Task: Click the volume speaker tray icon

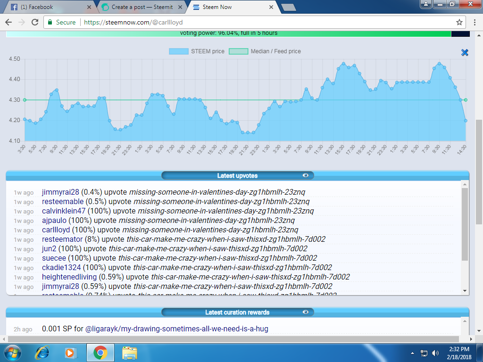Action: [x=435, y=353]
